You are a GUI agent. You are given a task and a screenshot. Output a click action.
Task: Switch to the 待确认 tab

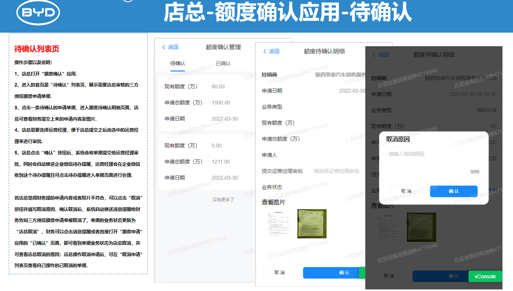click(x=178, y=63)
